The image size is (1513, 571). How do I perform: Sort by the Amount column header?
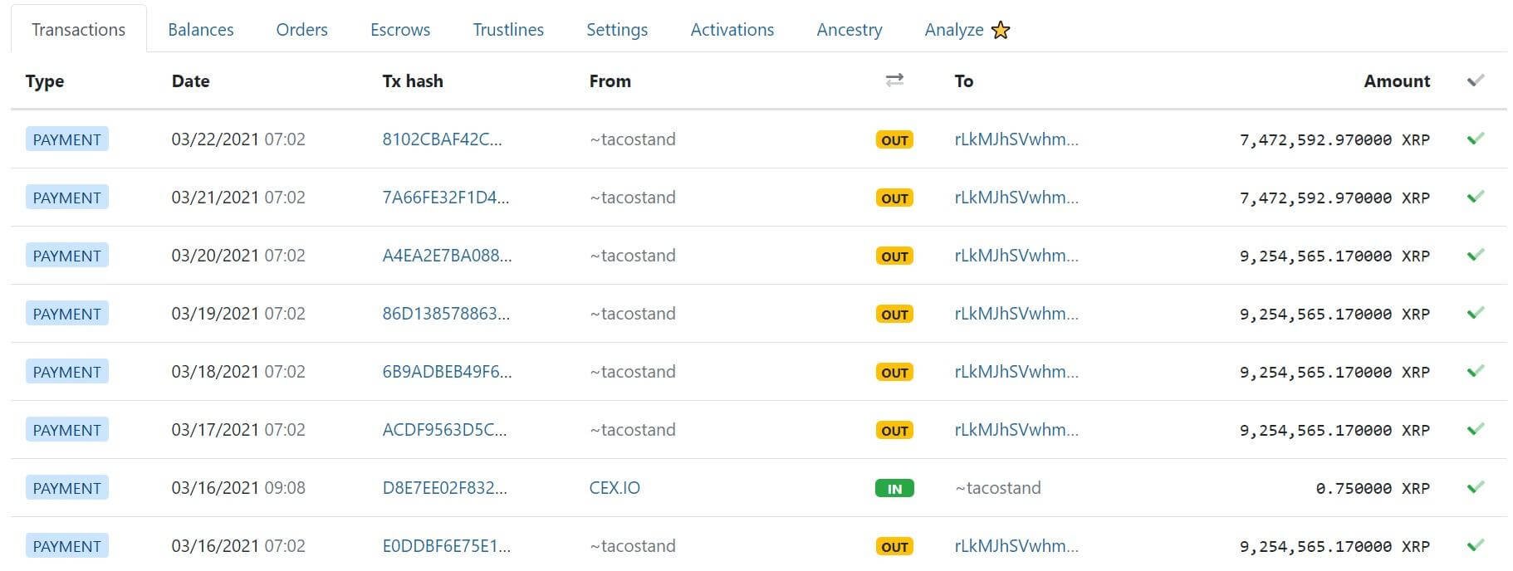point(1397,81)
